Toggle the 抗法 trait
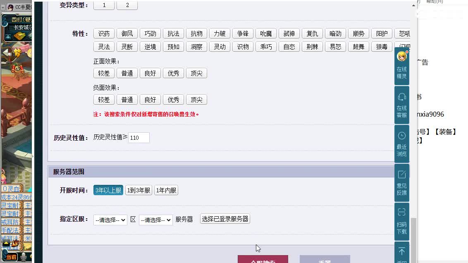This screenshot has height=263, width=468. coord(173,33)
